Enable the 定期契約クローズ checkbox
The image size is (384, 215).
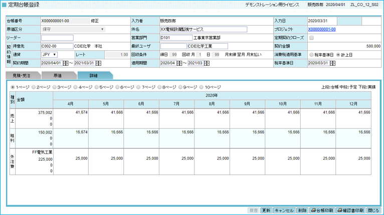tap(311, 38)
